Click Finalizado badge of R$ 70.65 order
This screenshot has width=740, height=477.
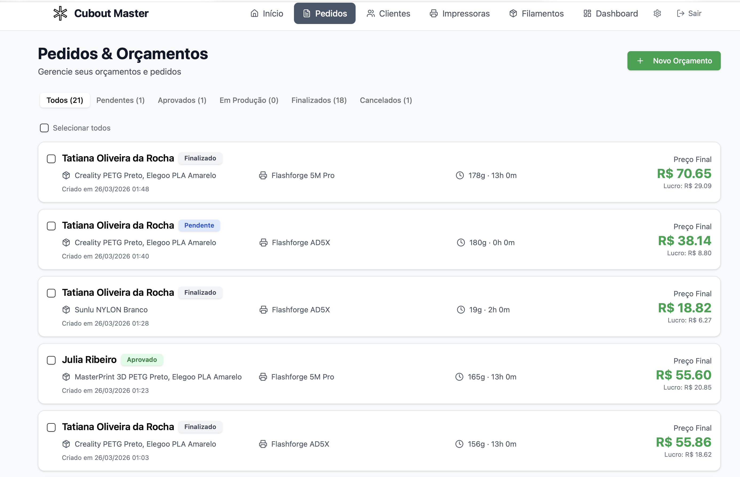200,158
